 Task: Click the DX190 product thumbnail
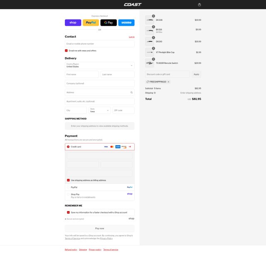pos(150,41)
